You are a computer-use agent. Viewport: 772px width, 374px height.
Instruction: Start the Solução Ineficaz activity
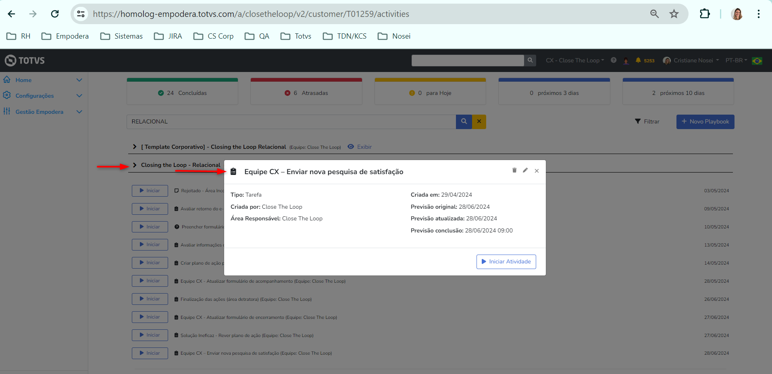coord(150,335)
